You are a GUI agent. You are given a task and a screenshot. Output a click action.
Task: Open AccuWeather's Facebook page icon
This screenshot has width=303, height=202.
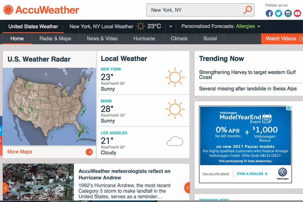[269, 13]
